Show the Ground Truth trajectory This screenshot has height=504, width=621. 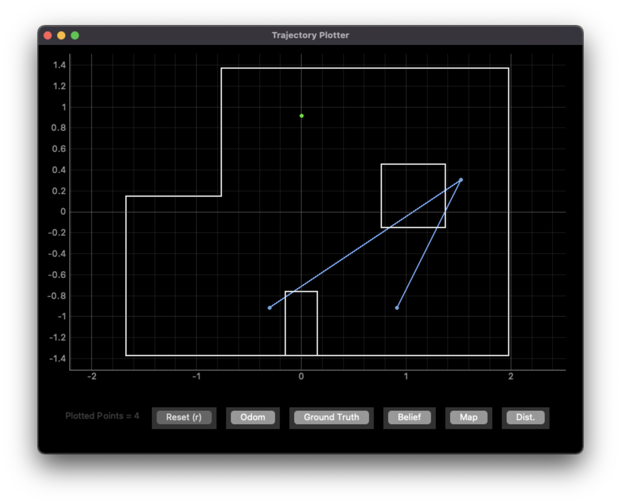[x=331, y=417]
